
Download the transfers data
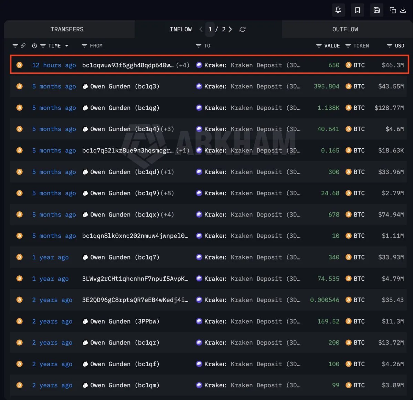pyautogui.click(x=403, y=10)
